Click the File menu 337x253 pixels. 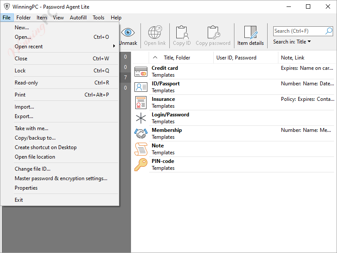[6, 18]
